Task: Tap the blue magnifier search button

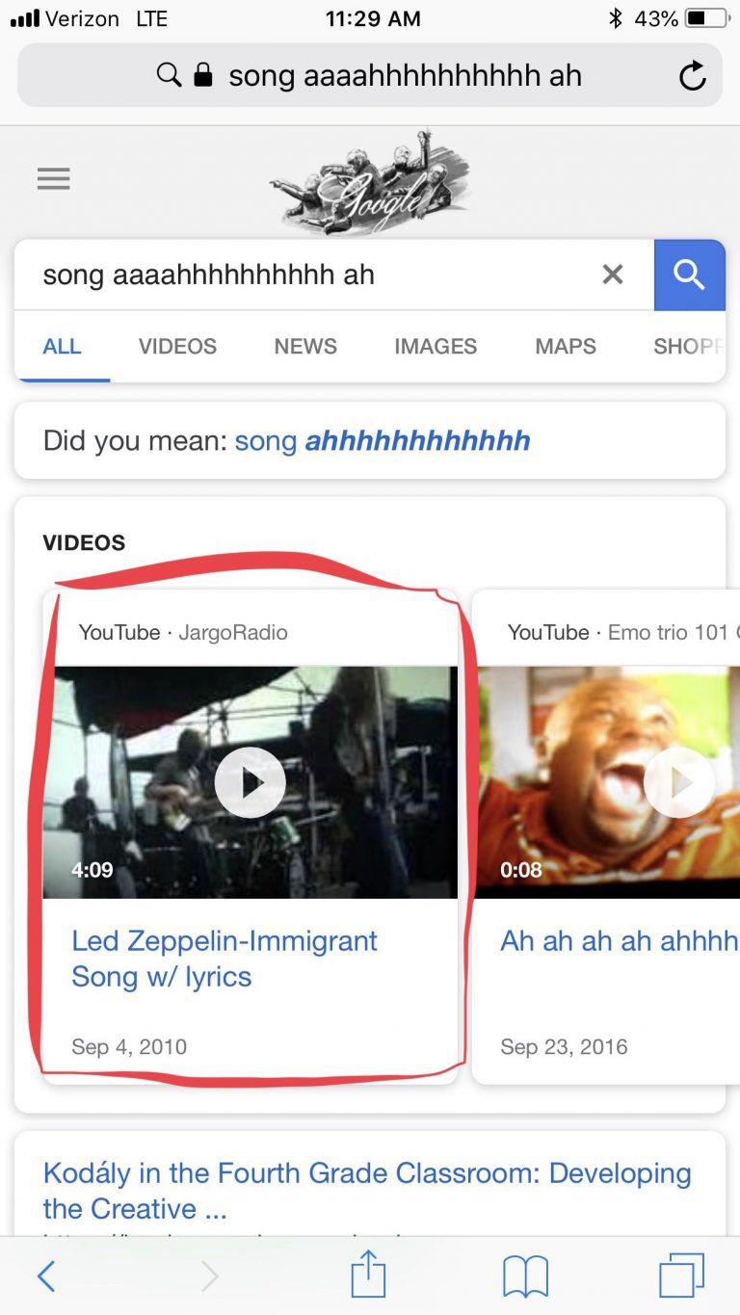Action: click(x=689, y=275)
